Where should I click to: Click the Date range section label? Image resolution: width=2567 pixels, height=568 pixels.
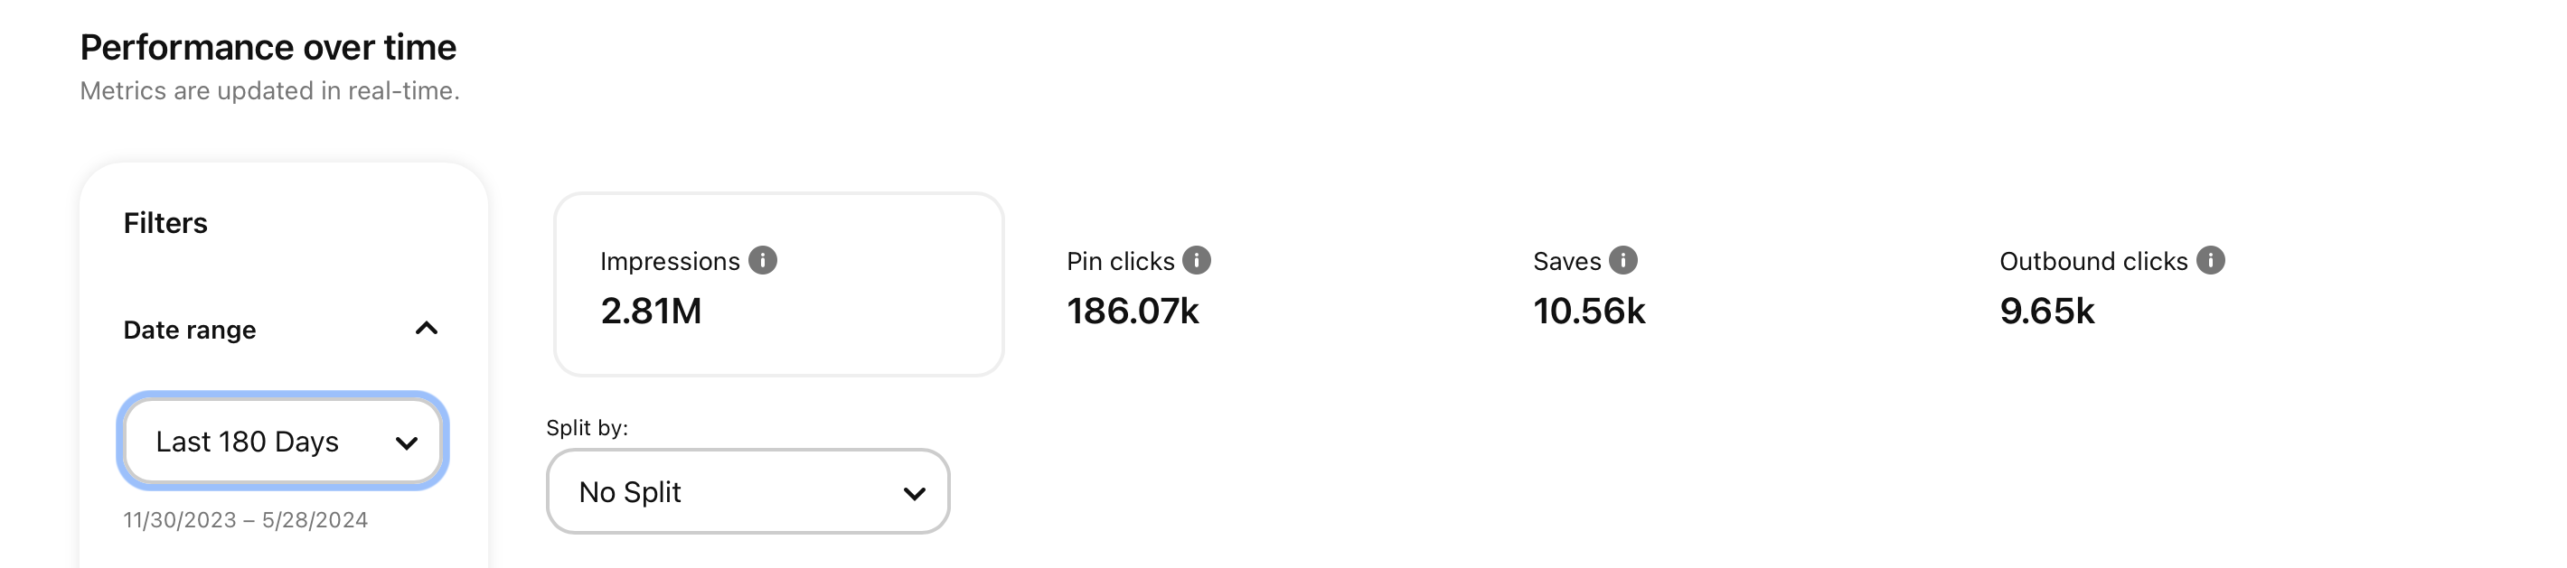pos(189,331)
